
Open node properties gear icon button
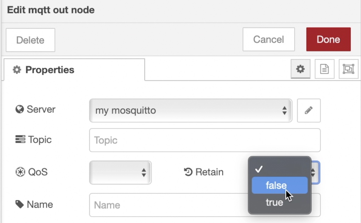pos(300,69)
